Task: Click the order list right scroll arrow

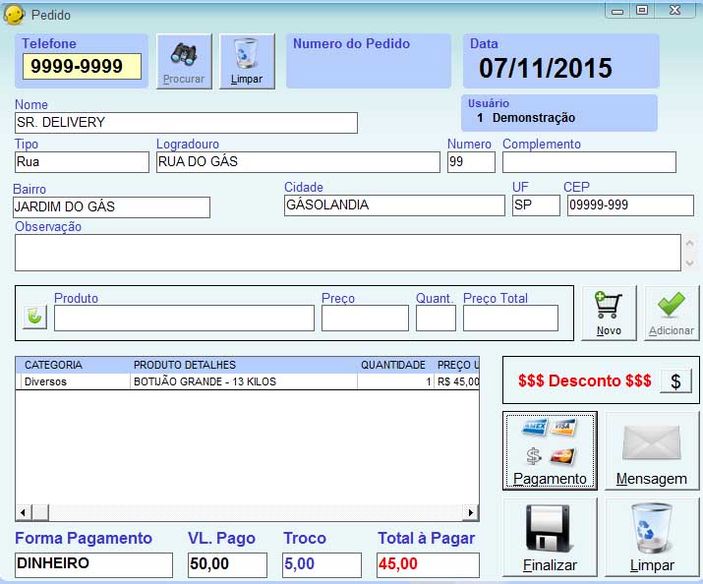Action: coord(470,512)
